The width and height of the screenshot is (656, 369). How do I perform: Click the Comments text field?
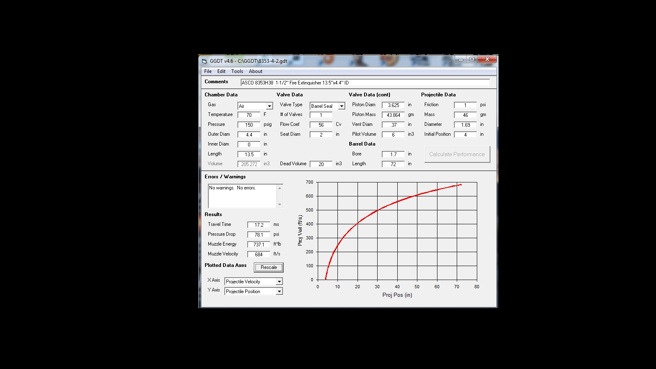coord(365,83)
